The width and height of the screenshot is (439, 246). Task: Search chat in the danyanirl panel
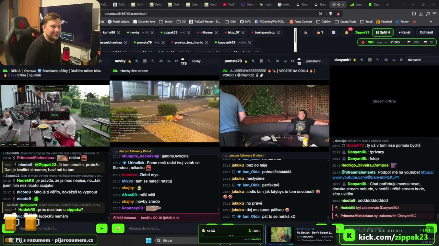pos(362,60)
